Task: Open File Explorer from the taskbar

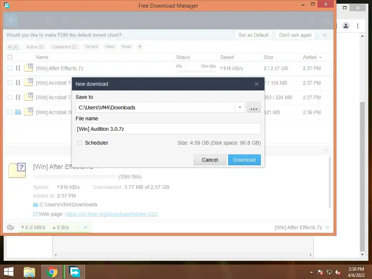Action: point(29,272)
